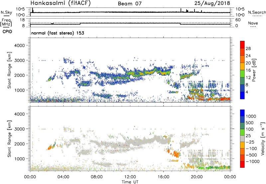Click the "16" label on power colorbar

point(248,70)
